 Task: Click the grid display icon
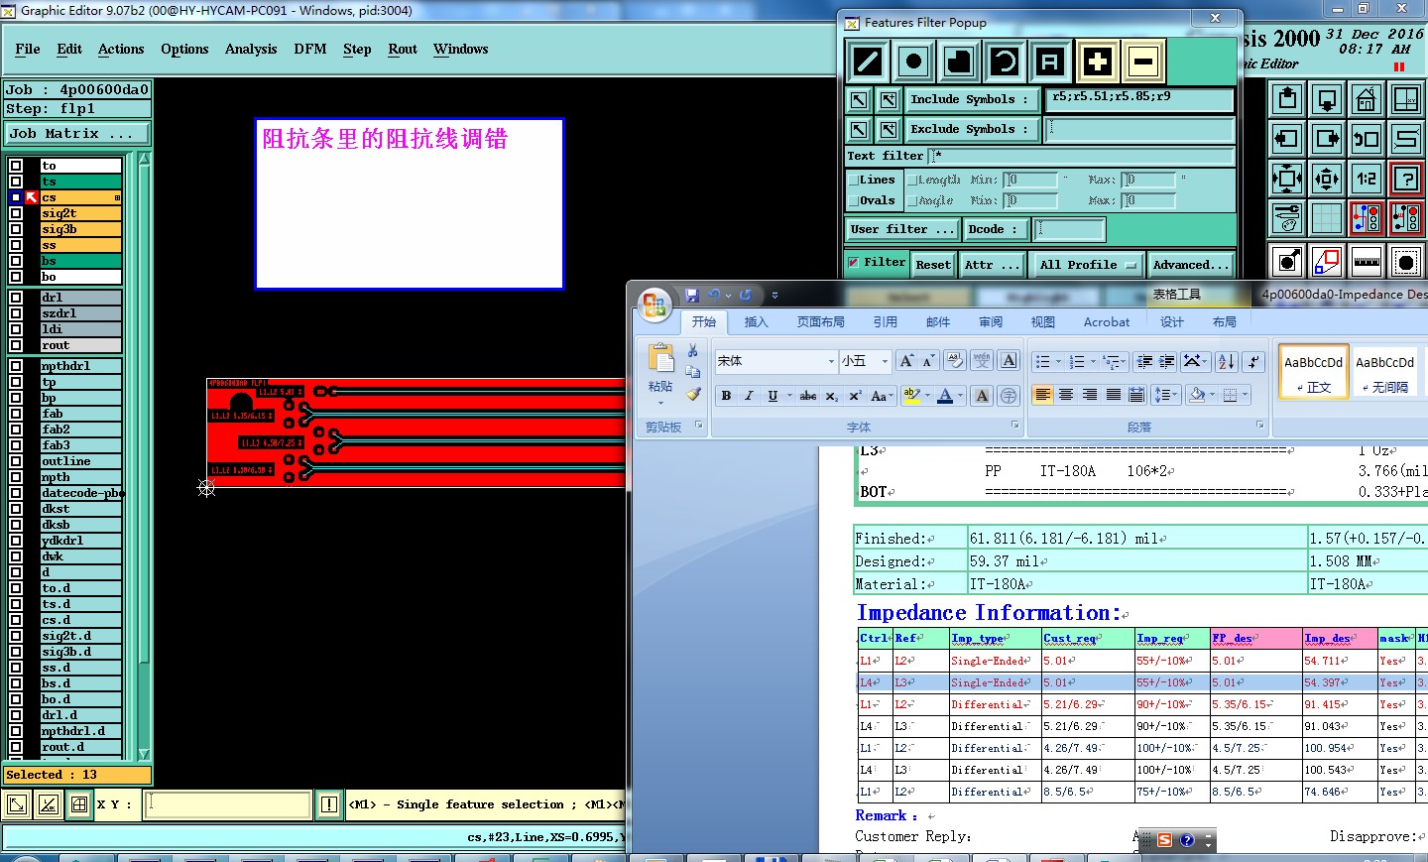pyautogui.click(x=1327, y=218)
